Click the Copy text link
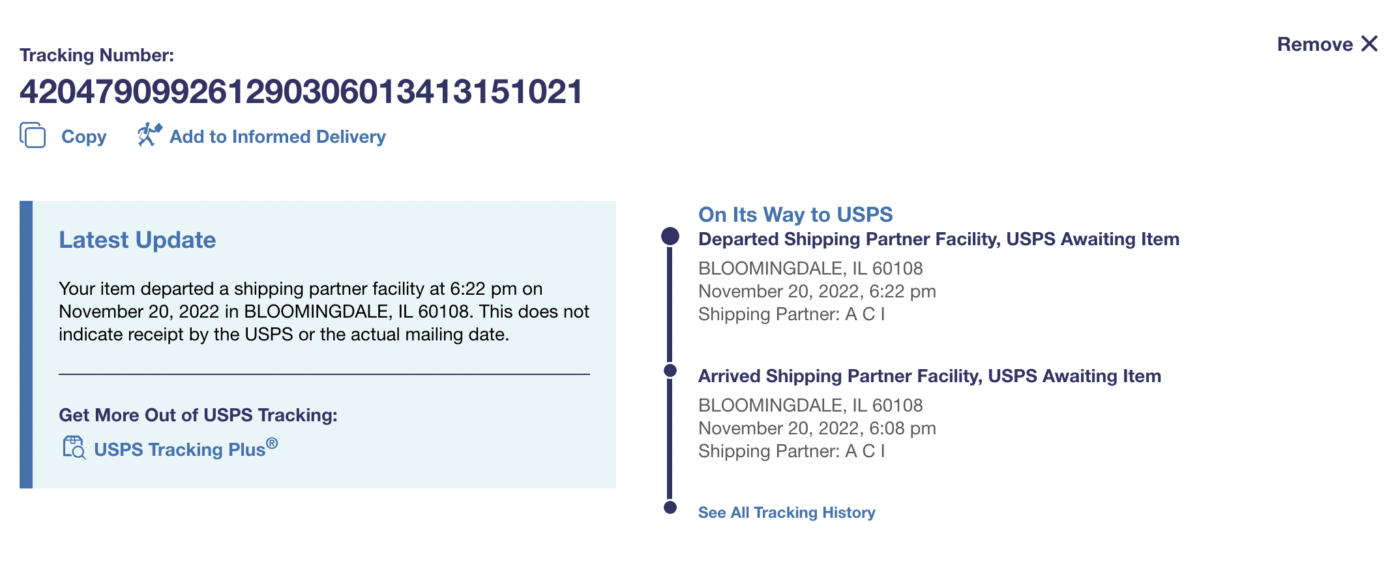 83,137
